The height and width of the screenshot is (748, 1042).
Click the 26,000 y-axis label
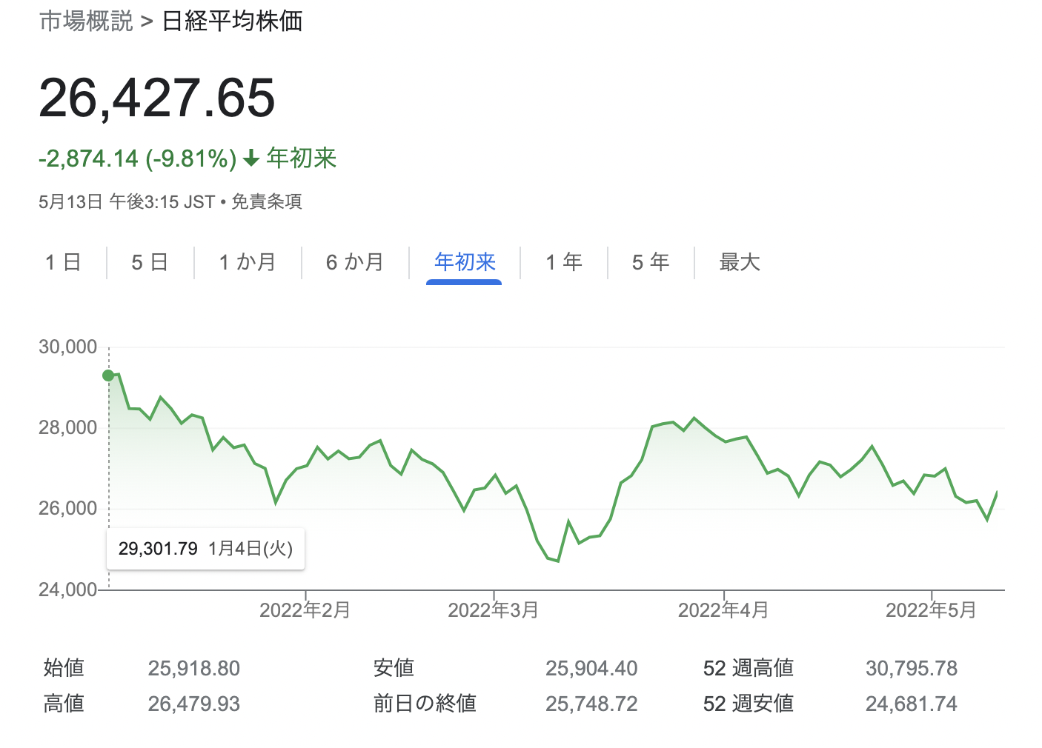(68, 509)
